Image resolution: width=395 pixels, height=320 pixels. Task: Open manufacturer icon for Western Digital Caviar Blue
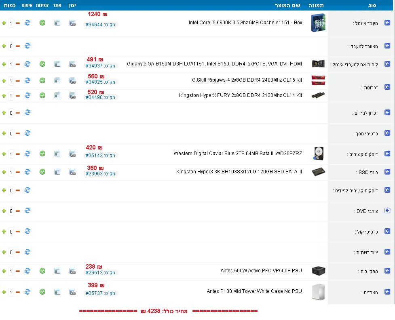coord(72,154)
